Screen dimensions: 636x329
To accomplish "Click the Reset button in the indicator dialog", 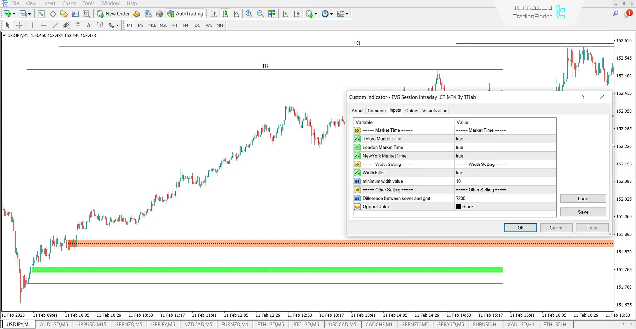I will (592, 227).
